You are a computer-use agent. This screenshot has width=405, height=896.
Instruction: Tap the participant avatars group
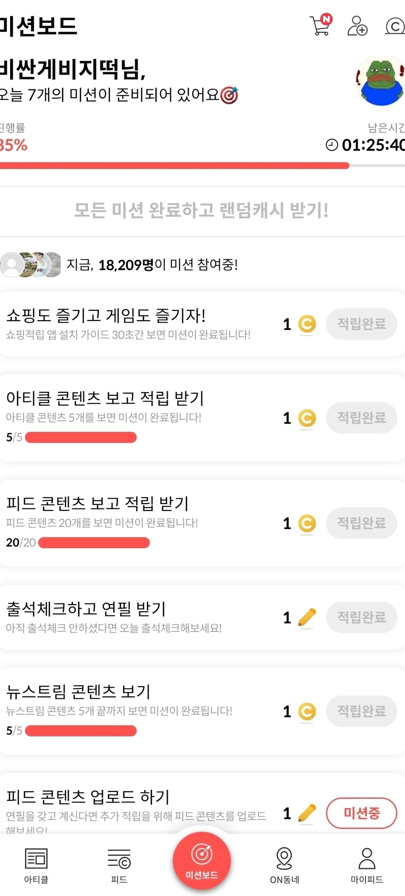(x=31, y=265)
